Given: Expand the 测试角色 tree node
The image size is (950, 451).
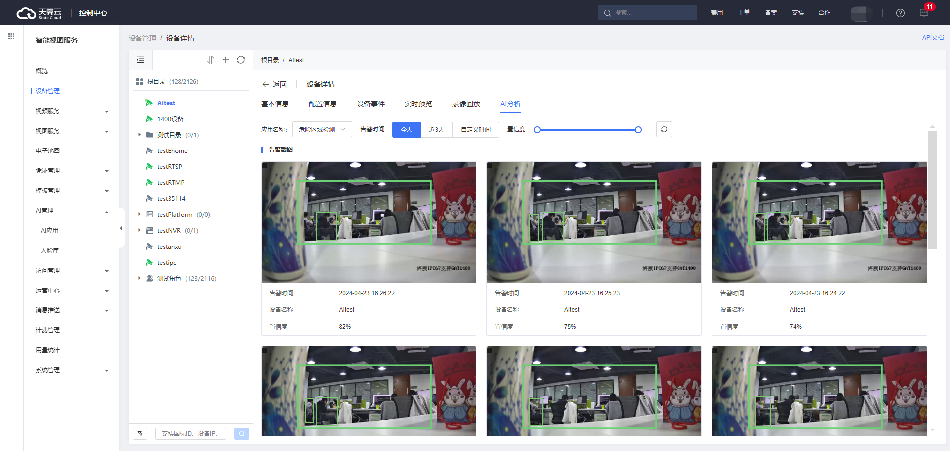Looking at the screenshot, I should (139, 278).
